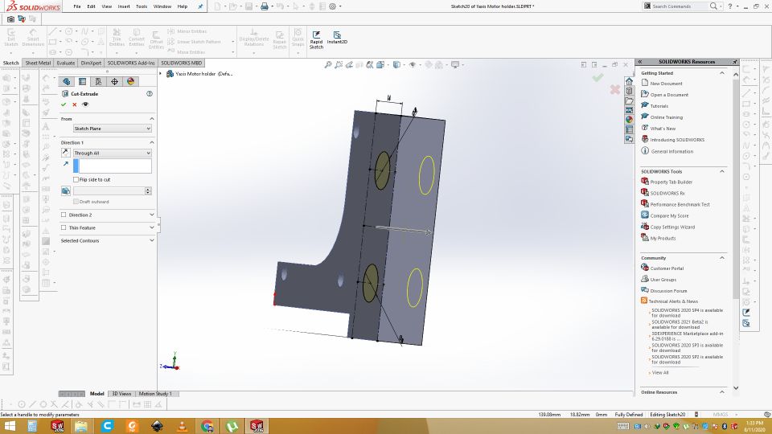Switch to the Evaluate tab

[65, 63]
